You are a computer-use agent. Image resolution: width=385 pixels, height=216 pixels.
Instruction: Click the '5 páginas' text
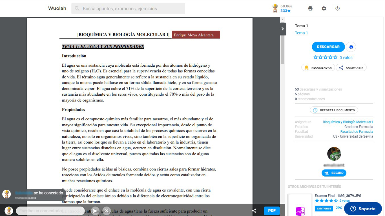[x=302, y=94]
